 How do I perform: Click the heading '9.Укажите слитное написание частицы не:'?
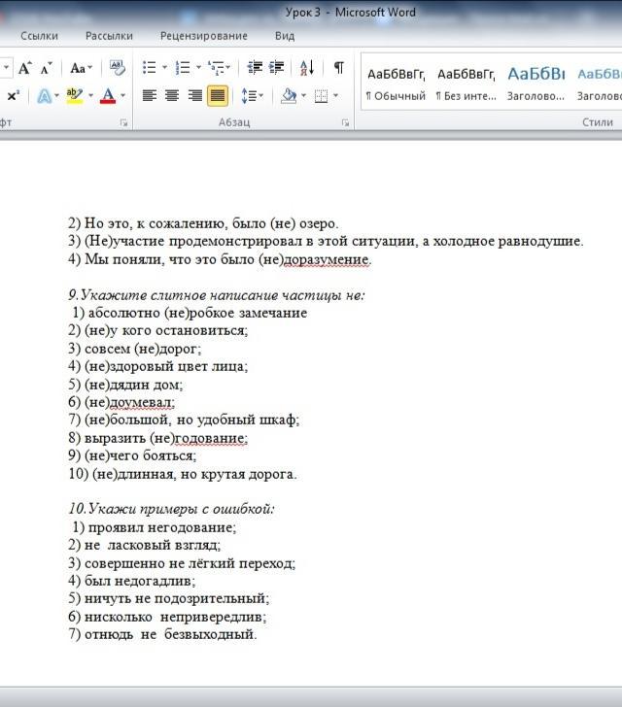(217, 295)
